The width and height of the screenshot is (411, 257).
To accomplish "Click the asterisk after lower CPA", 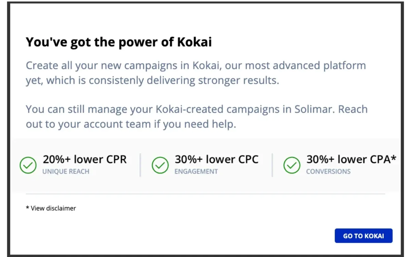I will tap(394, 158).
